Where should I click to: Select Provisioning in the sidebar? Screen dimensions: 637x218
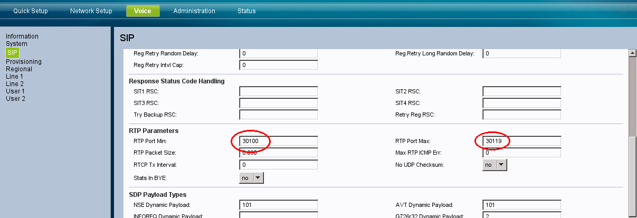coord(24,62)
